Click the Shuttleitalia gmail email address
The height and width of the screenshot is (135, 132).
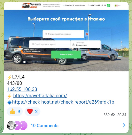75,6
